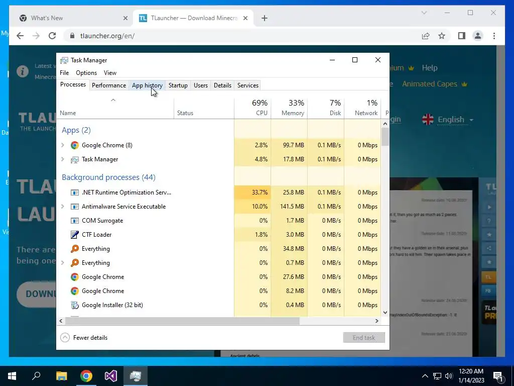Switch to the Performance tab
Screen dimensions: 514x386
click(x=109, y=85)
